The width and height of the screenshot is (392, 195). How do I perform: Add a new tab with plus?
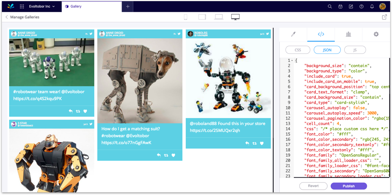pyautogui.click(x=128, y=6)
